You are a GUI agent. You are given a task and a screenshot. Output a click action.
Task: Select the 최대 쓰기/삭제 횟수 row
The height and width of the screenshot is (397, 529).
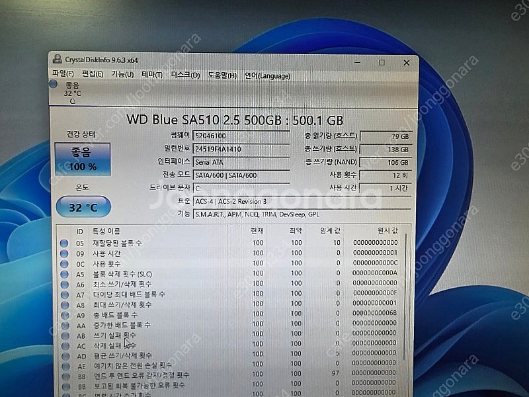tap(229, 304)
